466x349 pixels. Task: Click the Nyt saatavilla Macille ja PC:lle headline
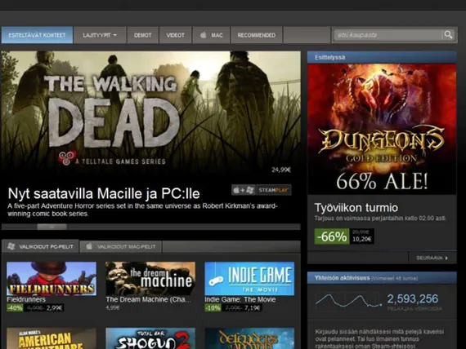104,193
